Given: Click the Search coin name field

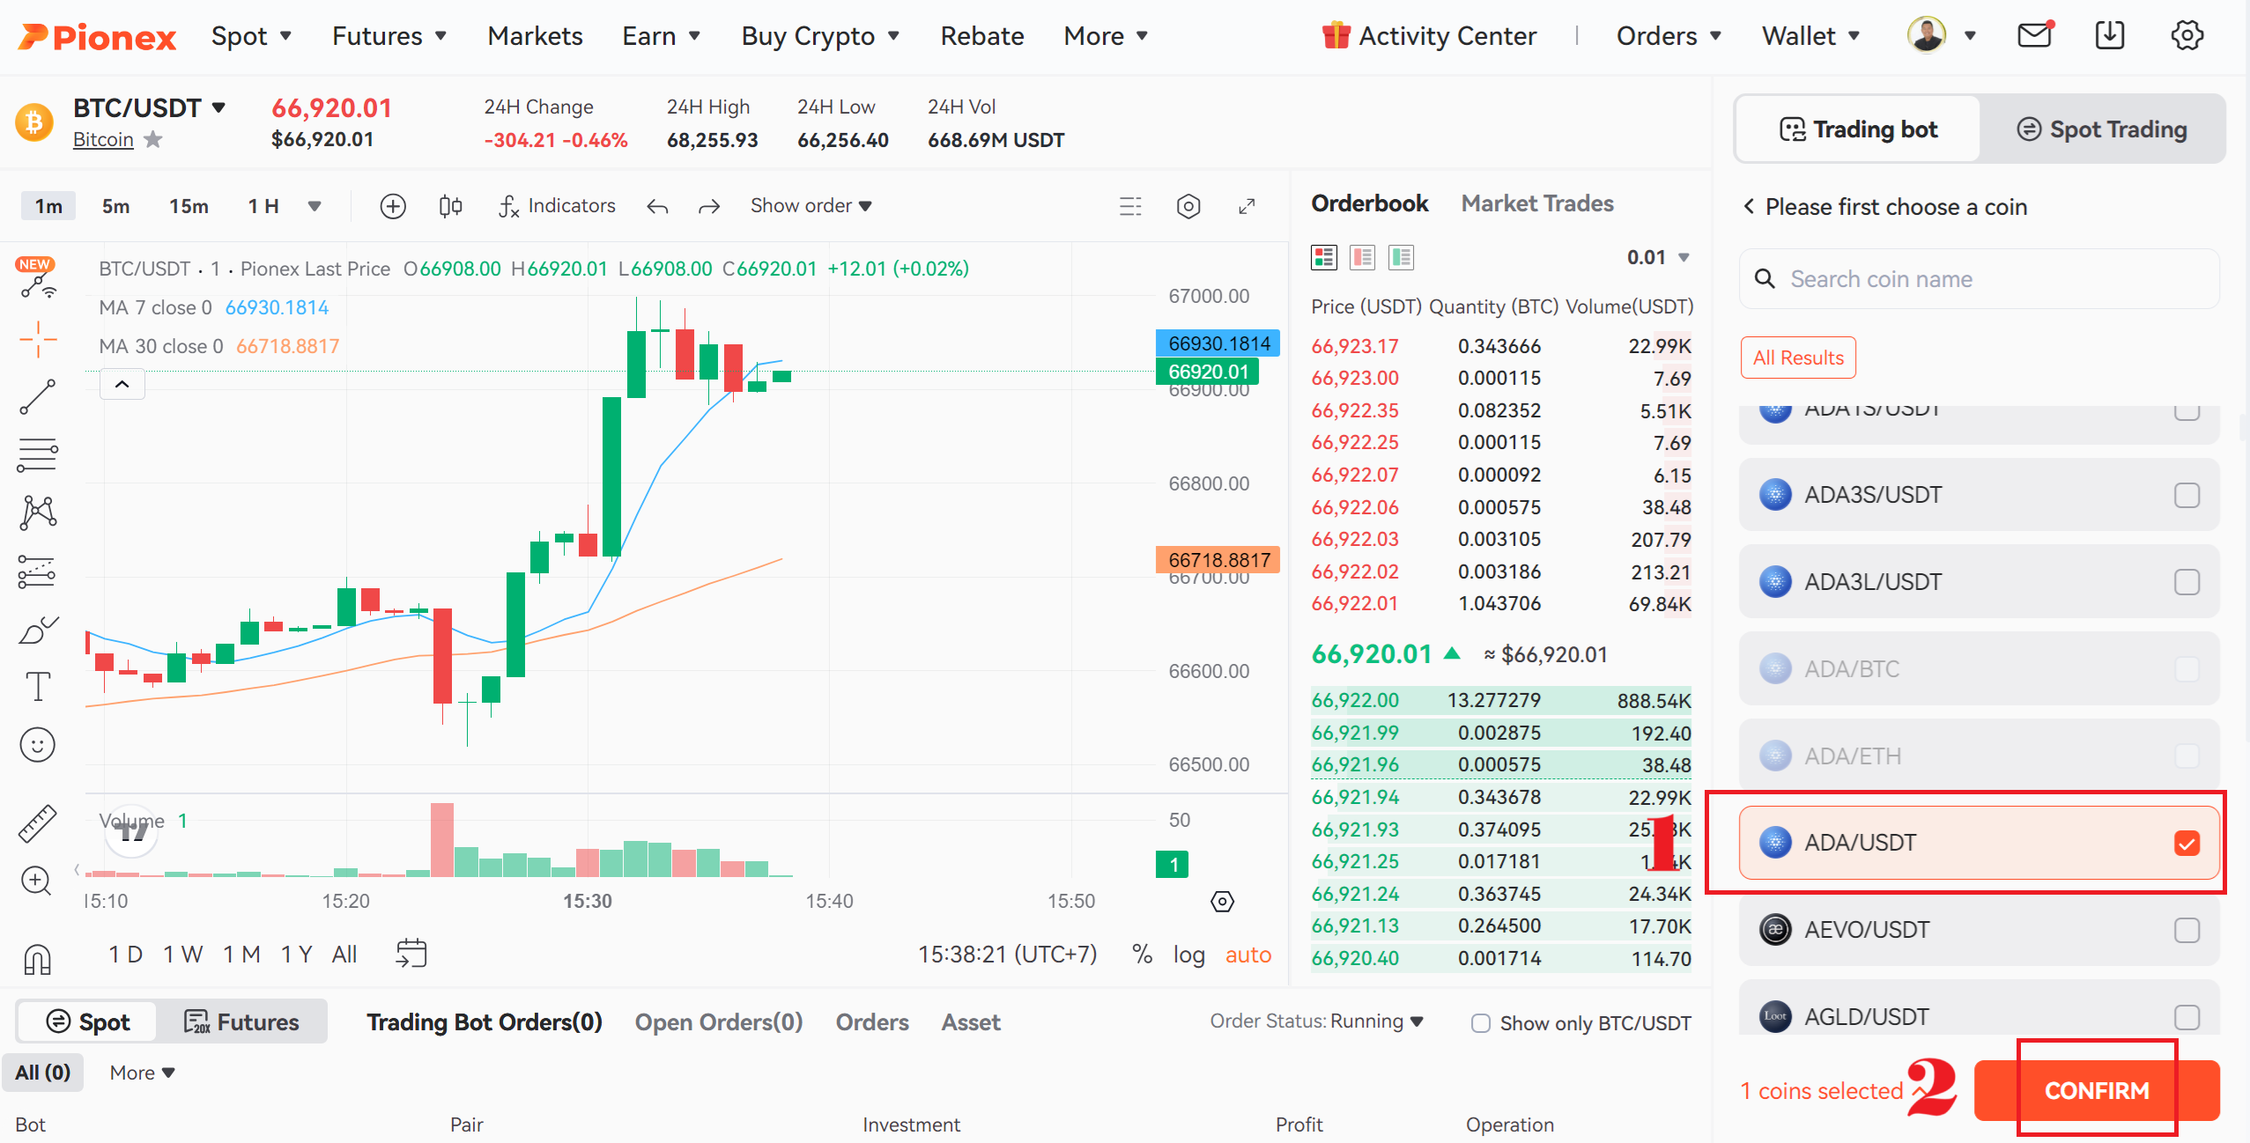Looking at the screenshot, I should [x=1980, y=279].
